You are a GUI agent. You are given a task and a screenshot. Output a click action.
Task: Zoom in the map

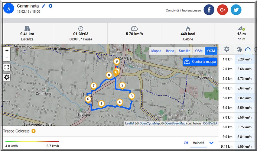point(7,50)
